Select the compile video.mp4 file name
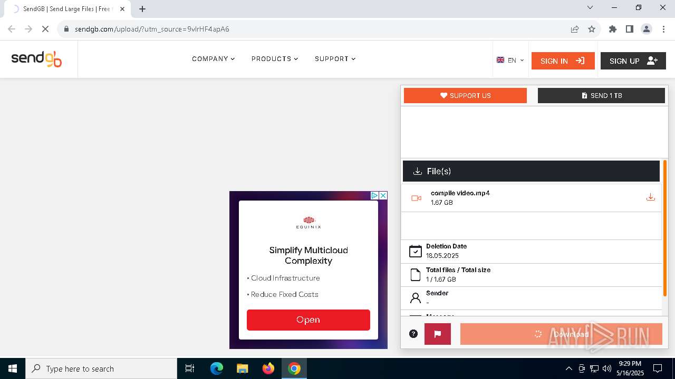 [460, 193]
